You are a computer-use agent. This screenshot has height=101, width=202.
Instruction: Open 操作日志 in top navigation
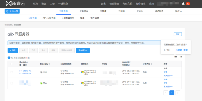pyautogui.click(x=140, y=4)
